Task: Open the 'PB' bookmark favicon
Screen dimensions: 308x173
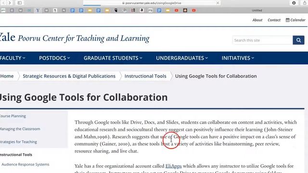Action: 151,11
